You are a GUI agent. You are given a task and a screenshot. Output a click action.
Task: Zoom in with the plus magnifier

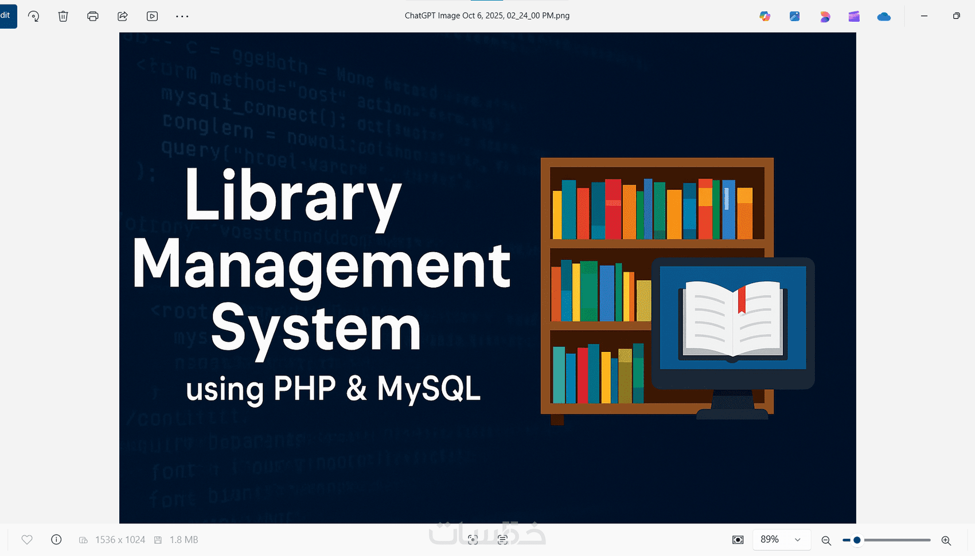[946, 540]
